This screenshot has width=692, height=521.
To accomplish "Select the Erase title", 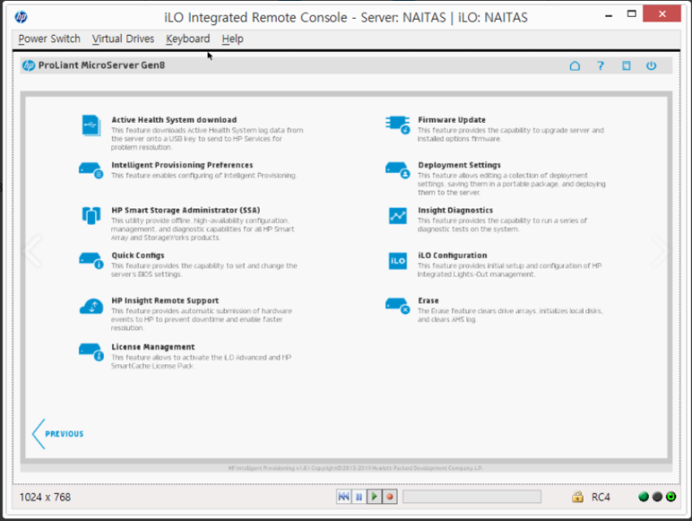I will [x=429, y=301].
